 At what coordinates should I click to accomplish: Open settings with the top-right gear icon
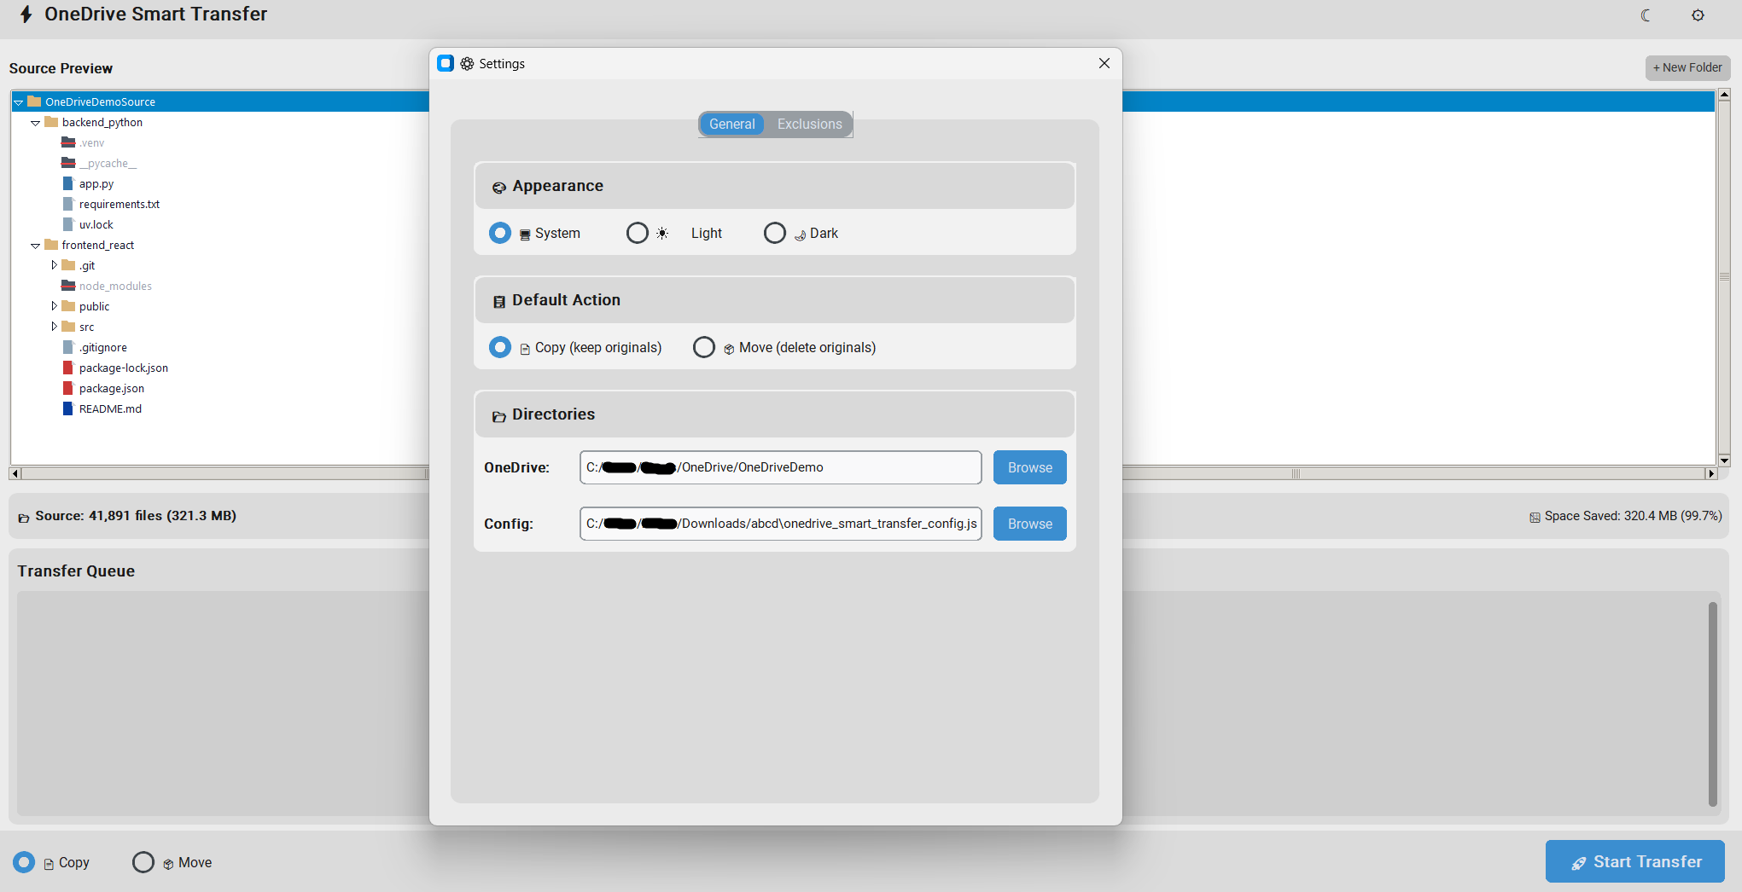(x=1698, y=15)
